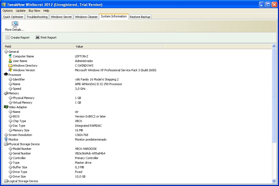Click the User Name person icon
Image resolution: width=279 pixels, height=186 pixels.
(x=10, y=61)
